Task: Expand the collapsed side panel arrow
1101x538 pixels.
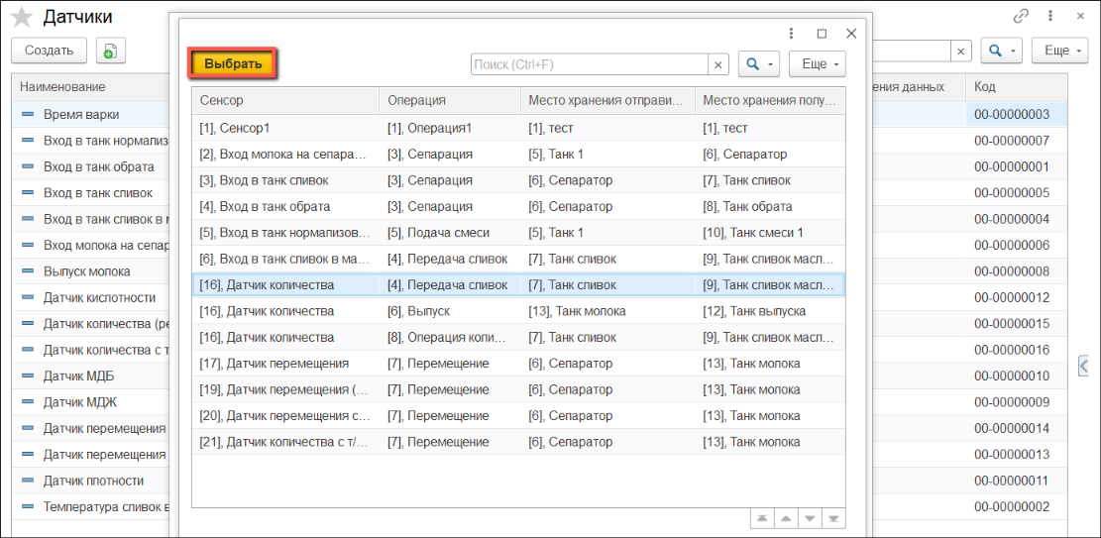Action: [1085, 367]
